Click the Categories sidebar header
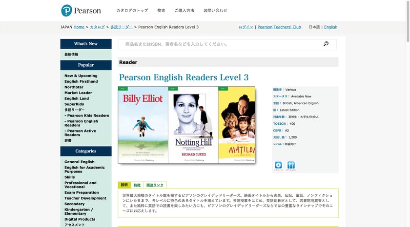Image resolution: width=410 pixels, height=227 pixels. (86, 151)
